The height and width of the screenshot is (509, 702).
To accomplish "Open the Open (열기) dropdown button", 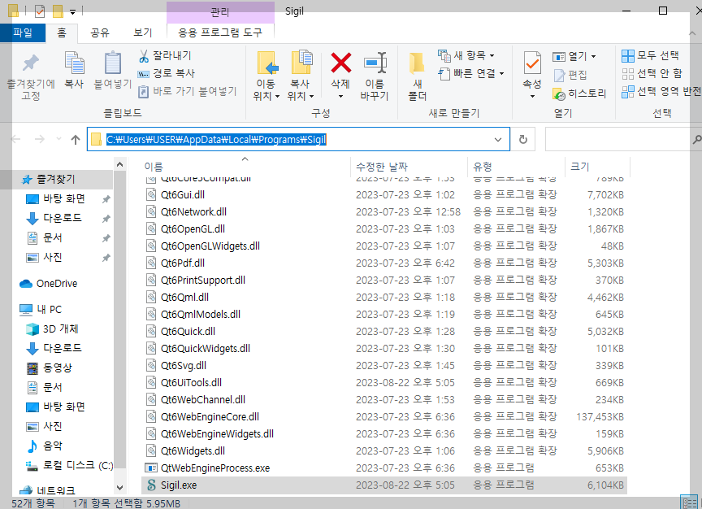I will click(x=574, y=56).
